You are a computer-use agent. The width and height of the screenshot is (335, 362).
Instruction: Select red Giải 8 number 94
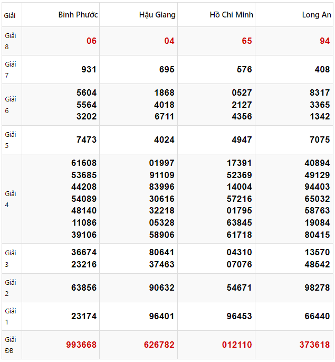pyautogui.click(x=324, y=41)
